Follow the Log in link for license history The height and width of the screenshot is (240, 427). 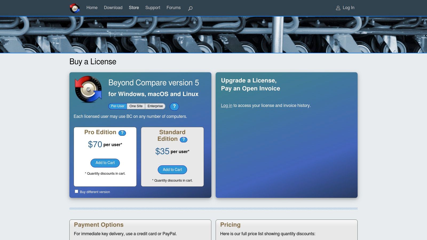tap(226, 105)
